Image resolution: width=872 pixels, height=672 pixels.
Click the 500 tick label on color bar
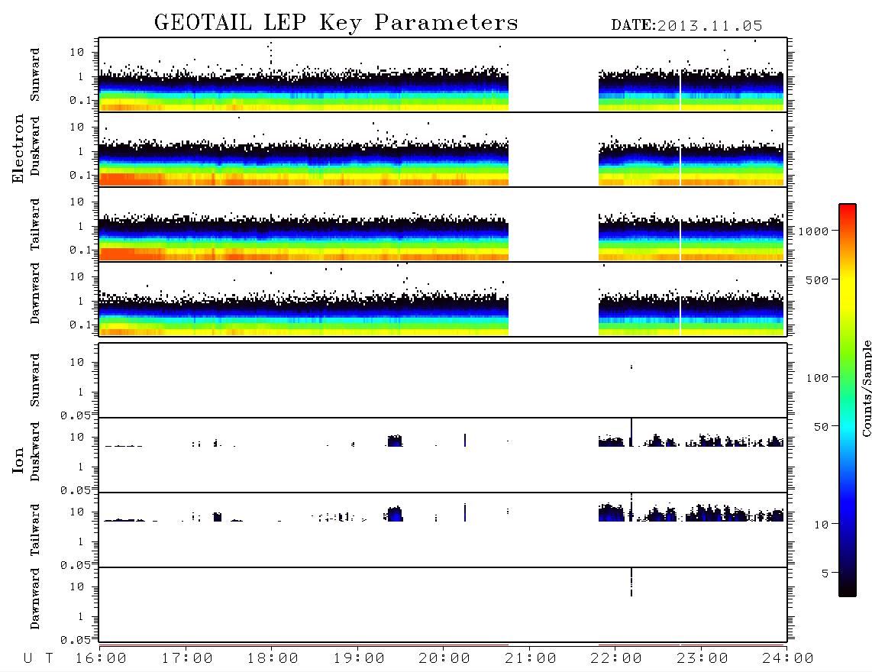click(x=818, y=279)
